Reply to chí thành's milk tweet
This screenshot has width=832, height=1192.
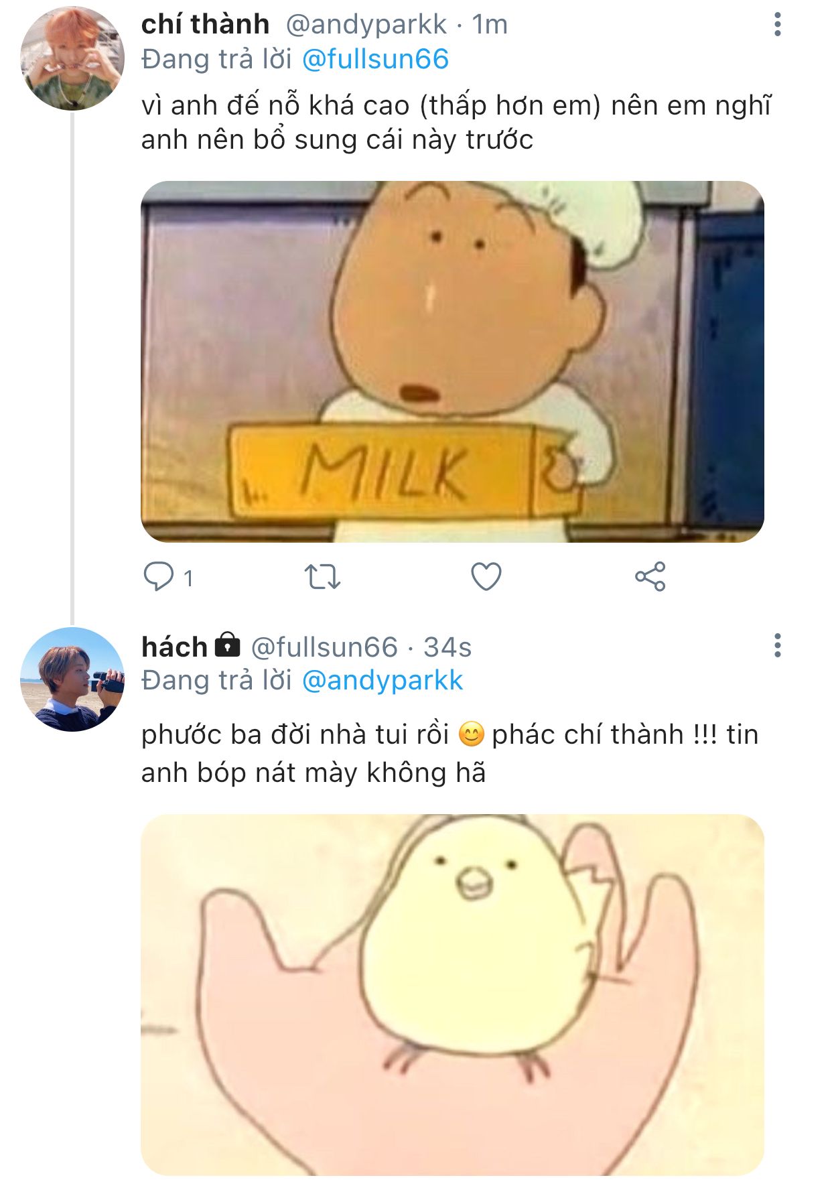pos(159,577)
